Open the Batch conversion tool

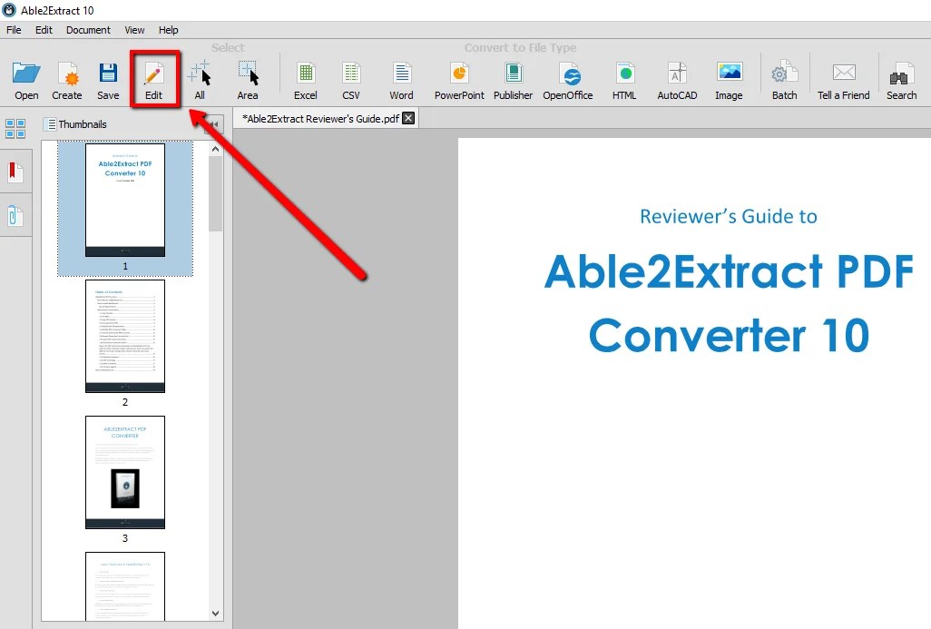[x=783, y=78]
